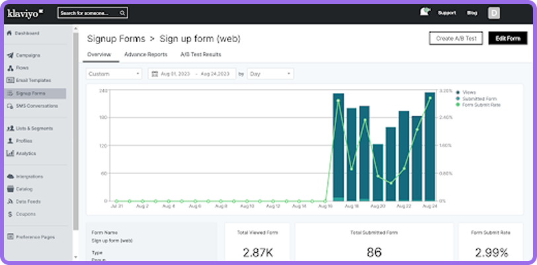Click the Lists & Segments people icon
Screen dimensions: 537x265
point(11,129)
